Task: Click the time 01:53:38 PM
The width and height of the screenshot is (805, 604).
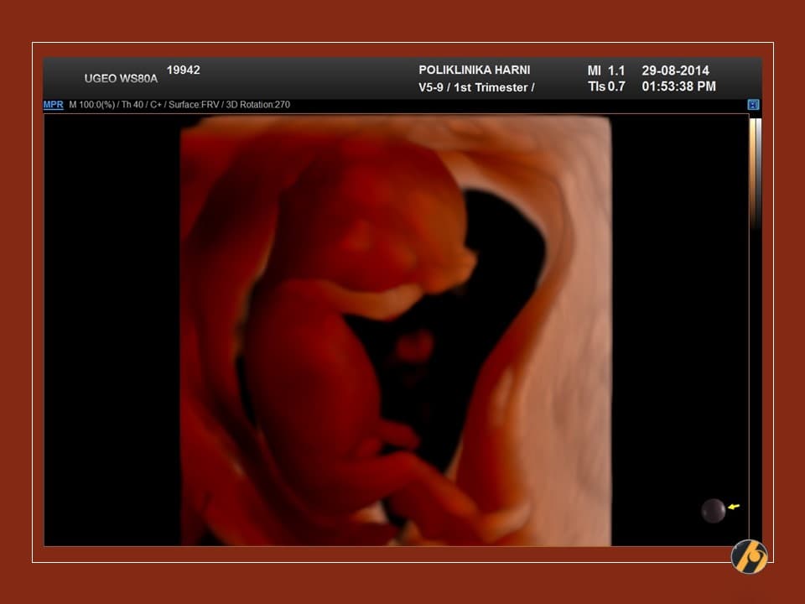Action: pyautogui.click(x=678, y=86)
